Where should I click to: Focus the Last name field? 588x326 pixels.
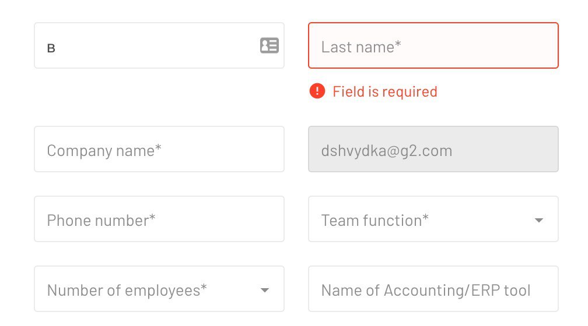[433, 45]
